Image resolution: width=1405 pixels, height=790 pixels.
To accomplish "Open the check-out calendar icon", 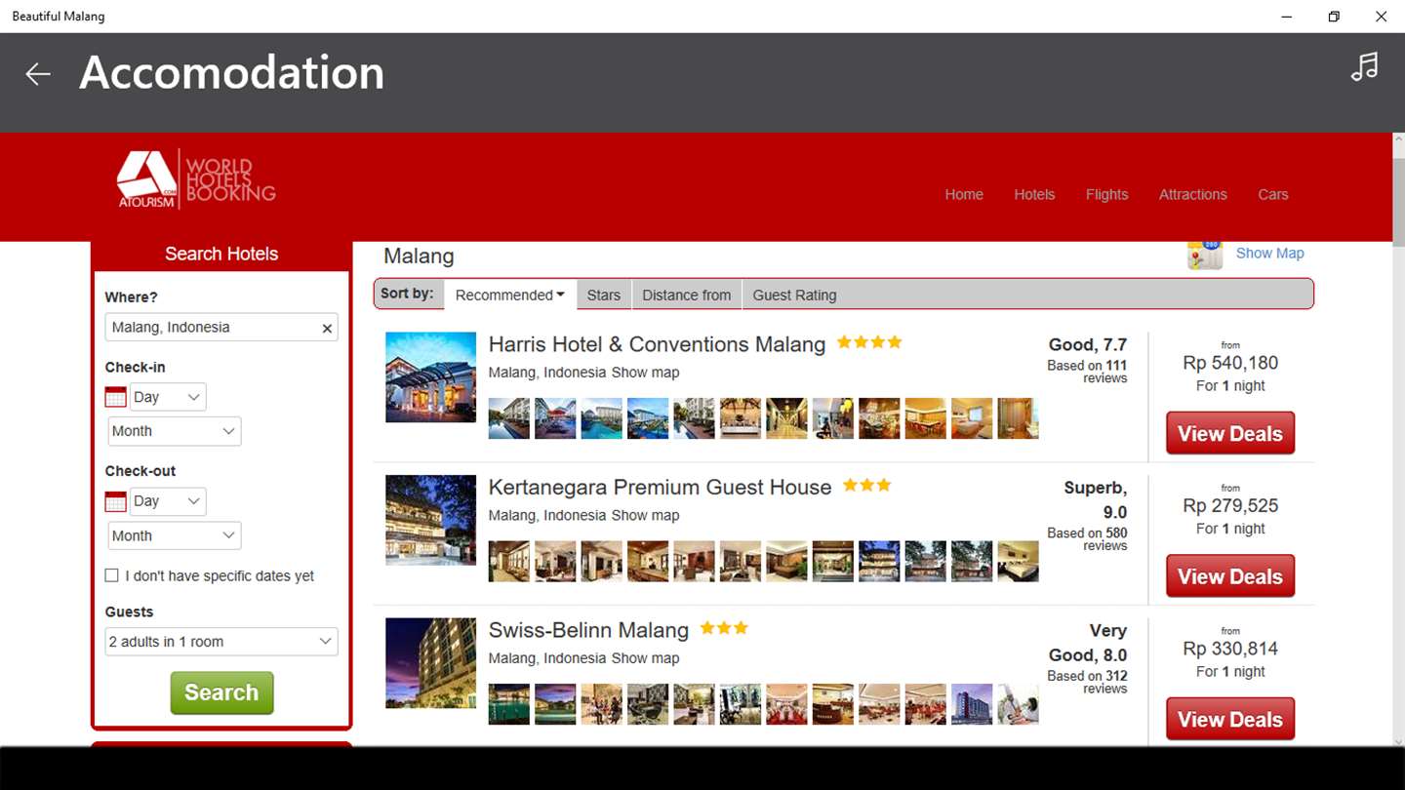I will pyautogui.click(x=115, y=501).
